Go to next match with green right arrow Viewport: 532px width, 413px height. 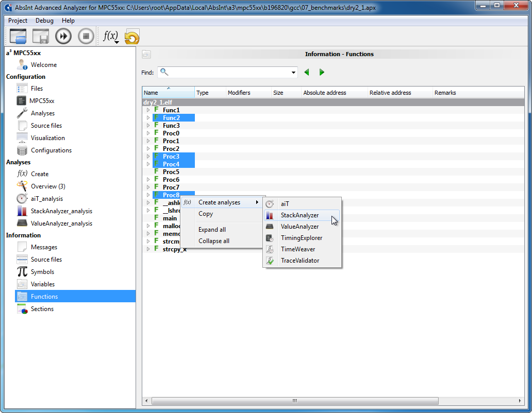coord(322,72)
